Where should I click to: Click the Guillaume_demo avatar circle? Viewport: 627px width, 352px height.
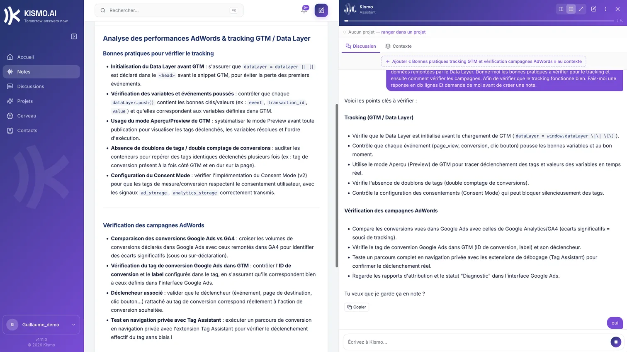coord(12,325)
